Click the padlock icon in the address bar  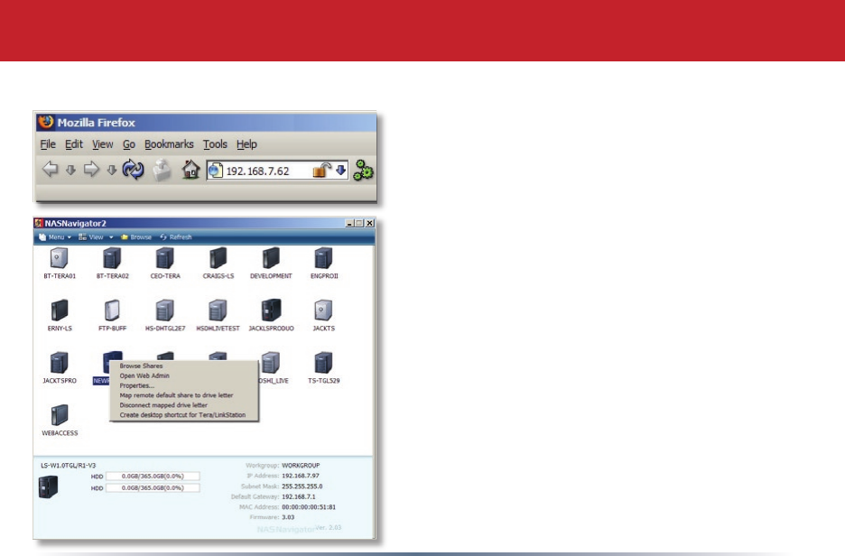(x=321, y=171)
